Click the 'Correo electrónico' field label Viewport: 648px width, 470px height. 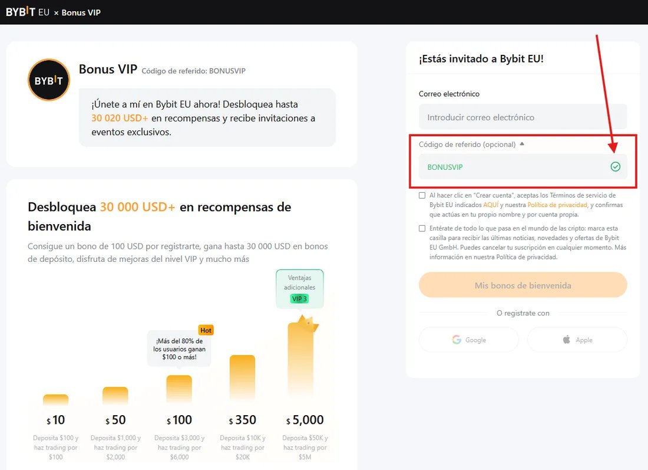[449, 94]
